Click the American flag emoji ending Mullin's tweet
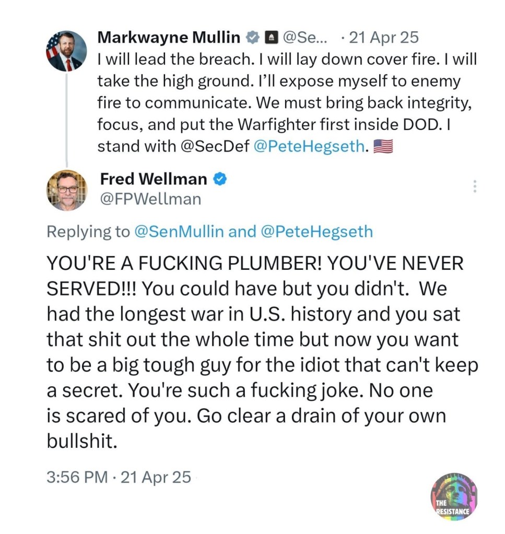This screenshot has height=534, width=505. click(383, 147)
